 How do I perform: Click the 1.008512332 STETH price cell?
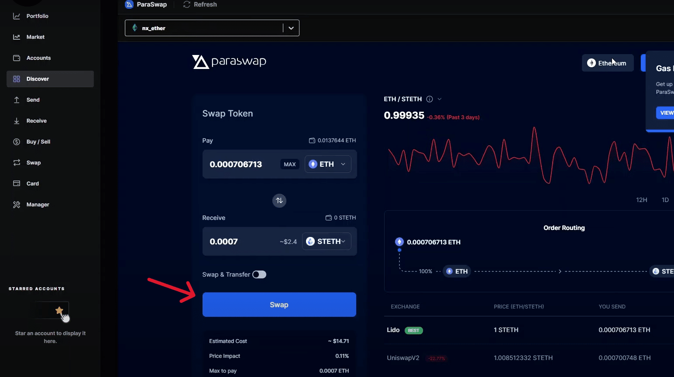tap(523, 358)
